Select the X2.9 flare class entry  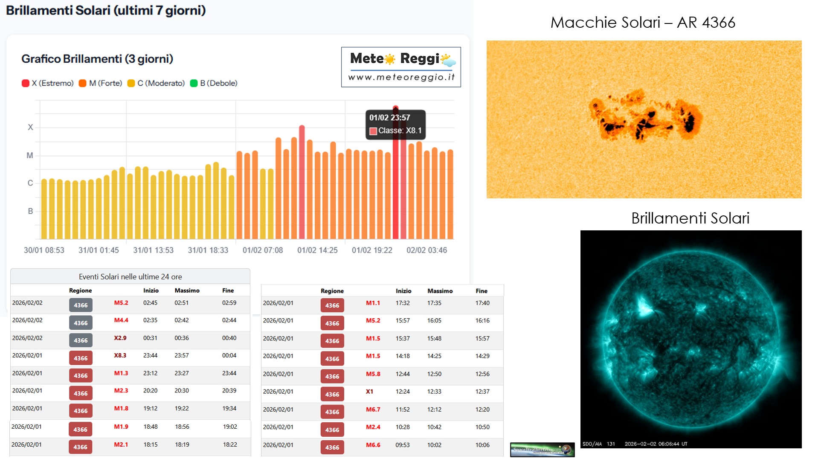120,338
